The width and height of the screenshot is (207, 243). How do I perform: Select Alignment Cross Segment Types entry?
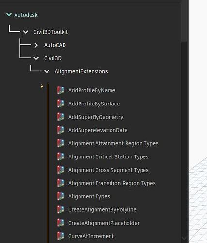(x=108, y=170)
